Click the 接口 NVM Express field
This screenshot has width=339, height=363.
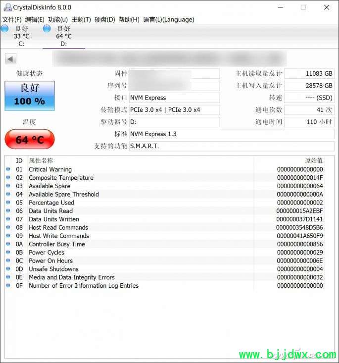tap(174, 98)
